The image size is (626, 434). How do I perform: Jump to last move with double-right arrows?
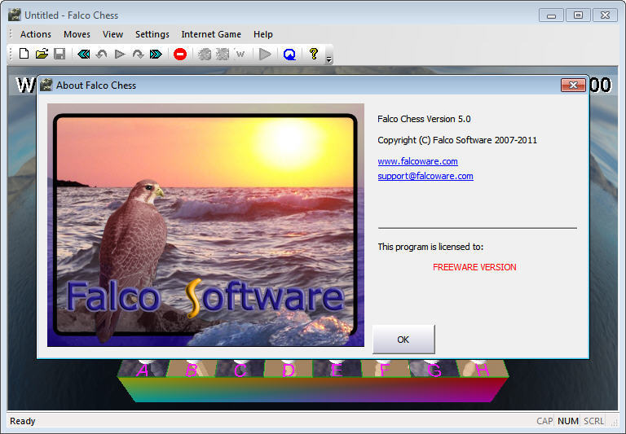[156, 54]
